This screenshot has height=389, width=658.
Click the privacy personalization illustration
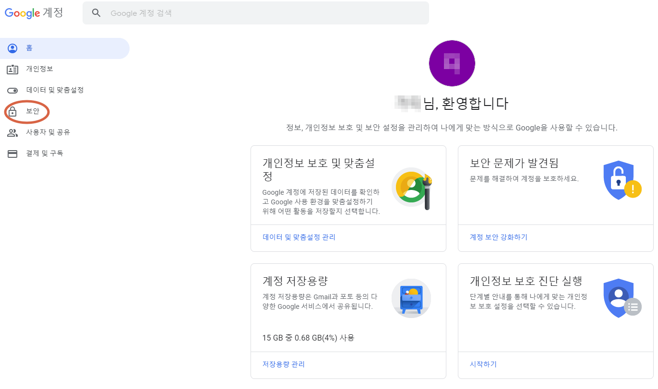tap(413, 188)
